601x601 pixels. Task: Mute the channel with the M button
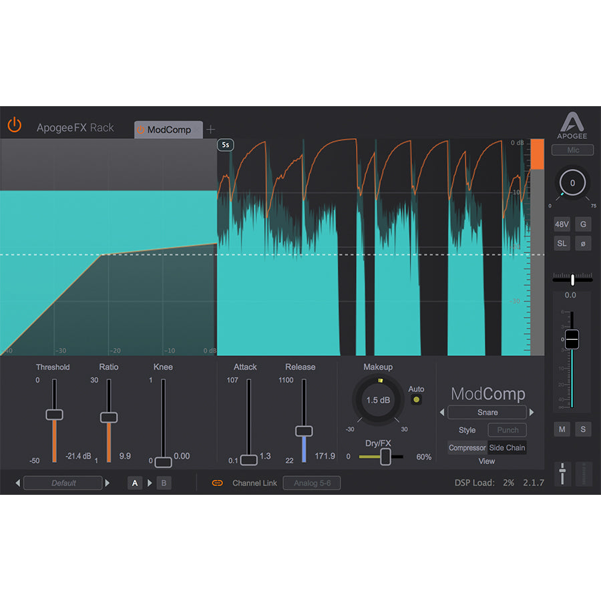[x=562, y=429]
